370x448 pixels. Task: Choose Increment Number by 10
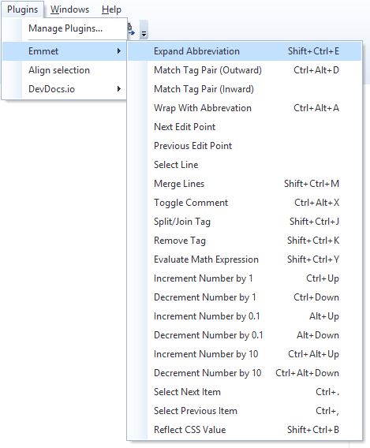[245, 354]
